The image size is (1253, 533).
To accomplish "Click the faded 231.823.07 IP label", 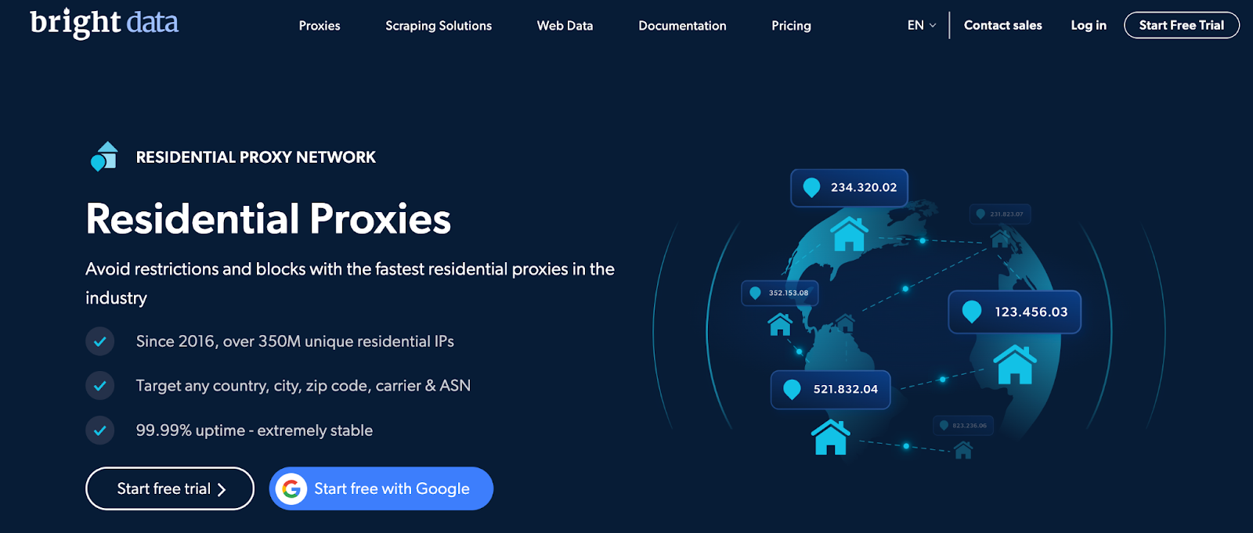I will 1000,214.
